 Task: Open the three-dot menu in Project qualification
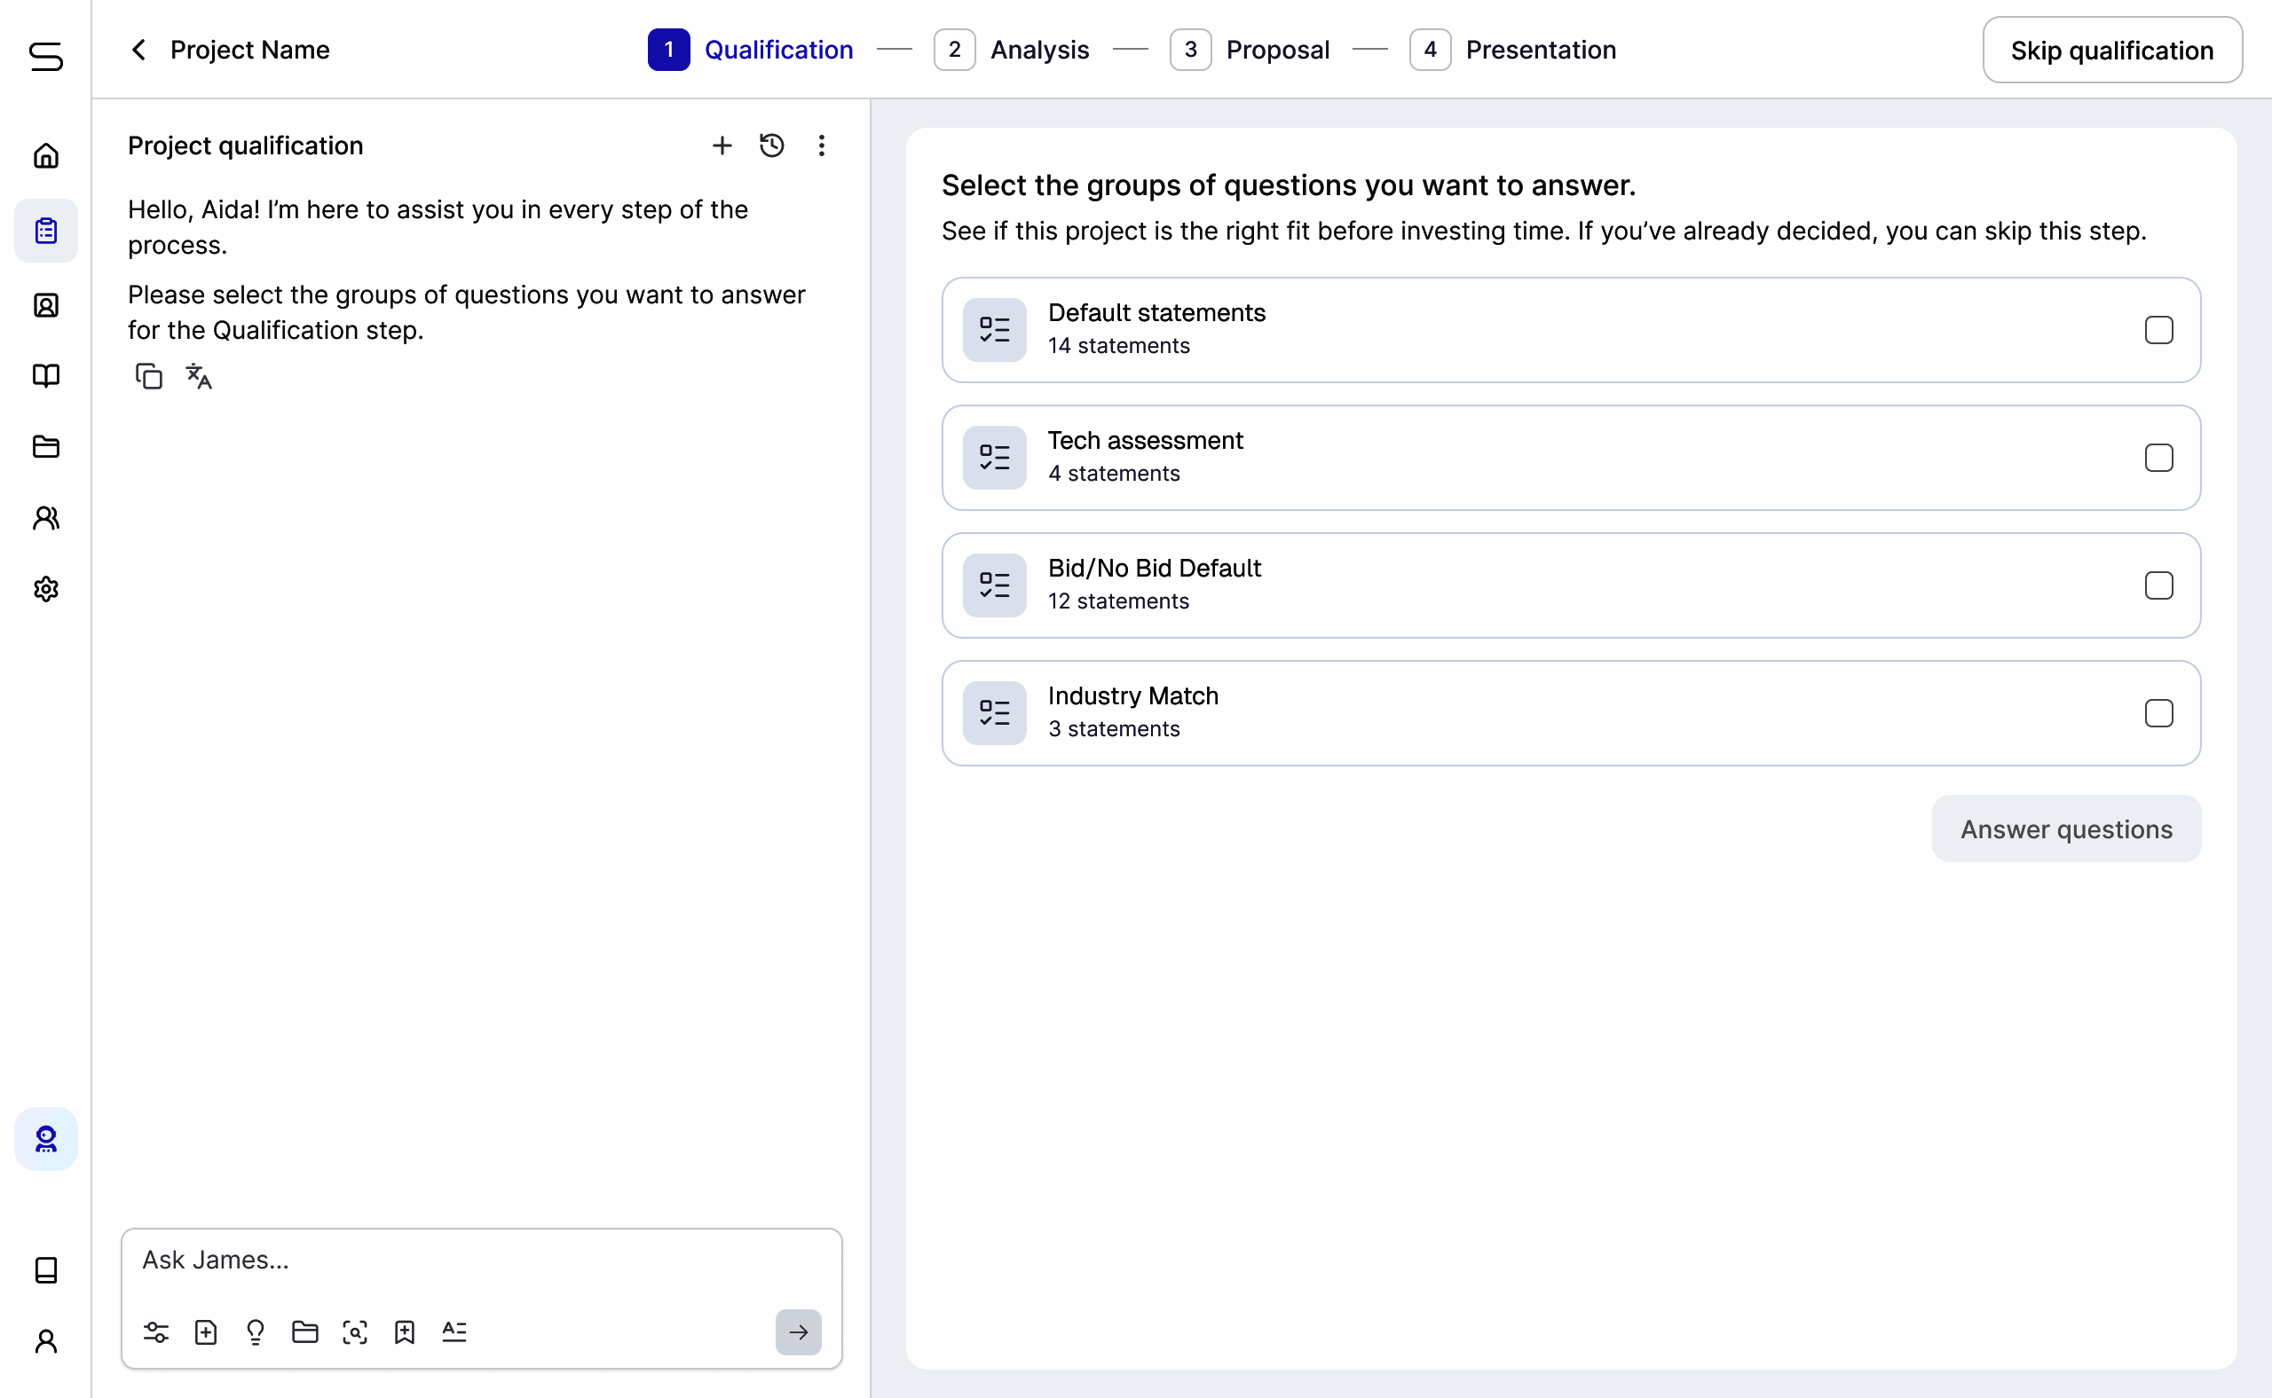coord(822,145)
